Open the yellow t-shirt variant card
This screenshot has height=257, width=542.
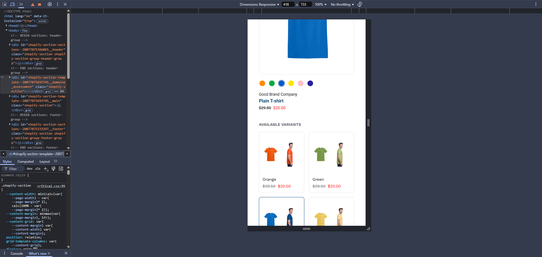click(x=331, y=211)
